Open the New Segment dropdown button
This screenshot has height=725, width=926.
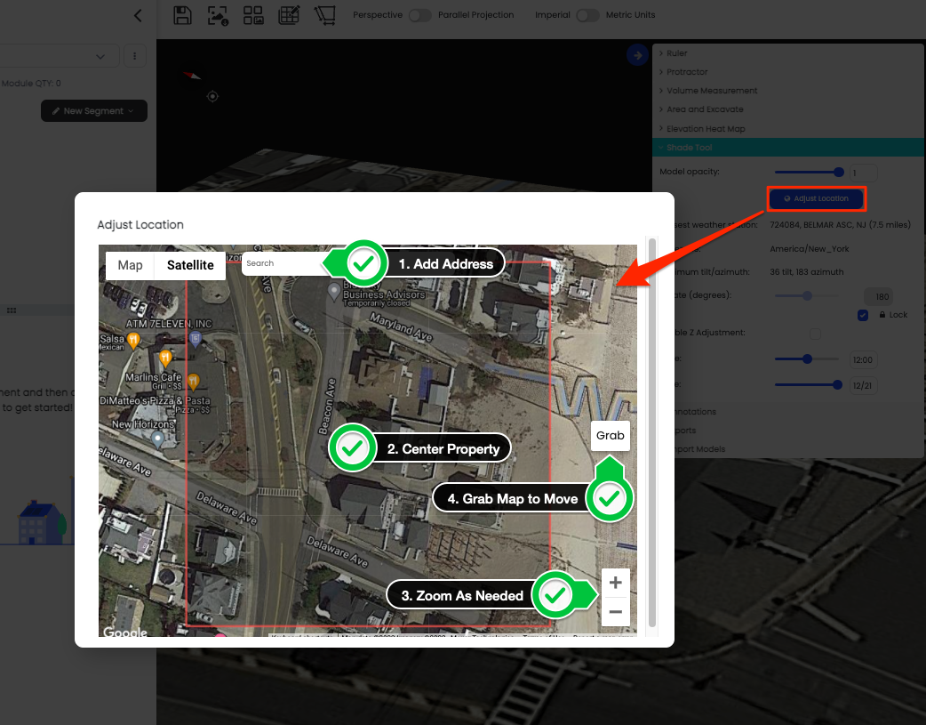point(94,110)
